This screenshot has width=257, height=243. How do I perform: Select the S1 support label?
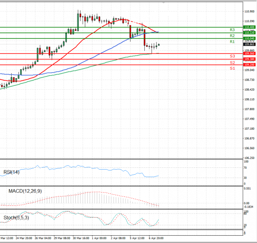pos(232,68)
